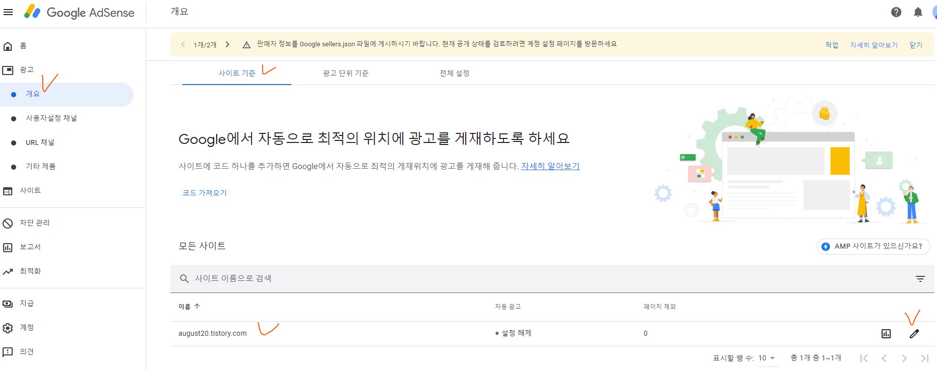Viewport: 937px width, 370px height.
Task: View report icon for august20.tistory.com
Action: (x=886, y=334)
